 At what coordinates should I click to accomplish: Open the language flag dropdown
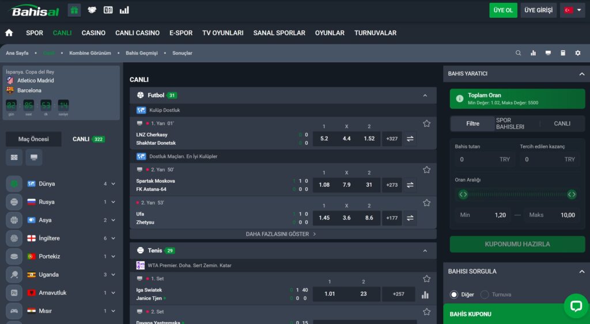coord(572,10)
